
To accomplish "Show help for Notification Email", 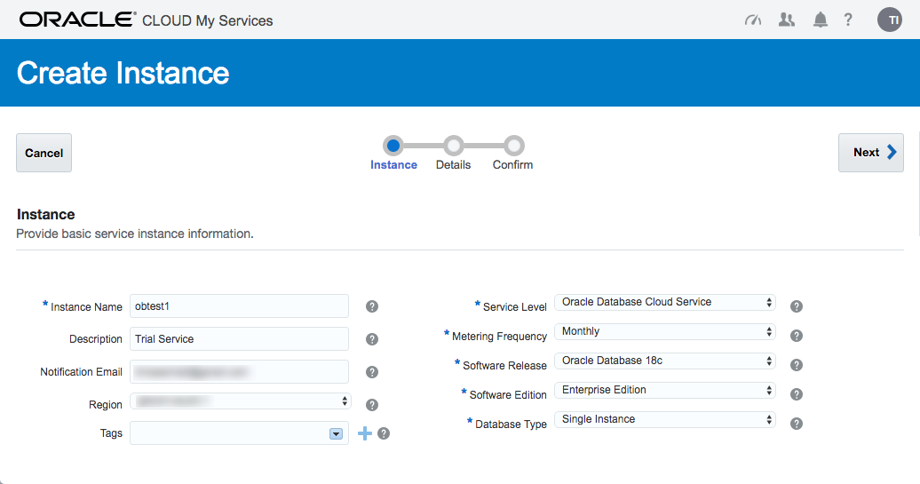I will 372,372.
